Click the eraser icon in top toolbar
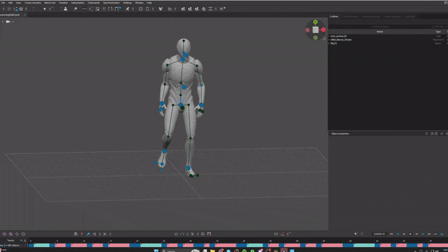The image size is (448, 252). (76, 9)
